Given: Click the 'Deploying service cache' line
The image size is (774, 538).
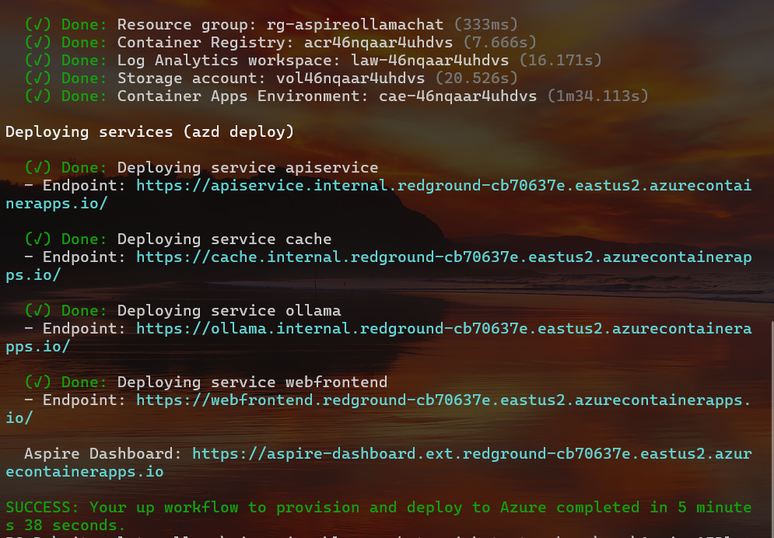Looking at the screenshot, I should 224,239.
